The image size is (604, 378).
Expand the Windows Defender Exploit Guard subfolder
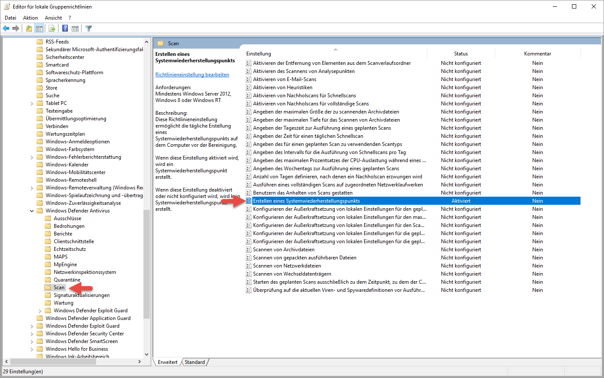coord(40,311)
